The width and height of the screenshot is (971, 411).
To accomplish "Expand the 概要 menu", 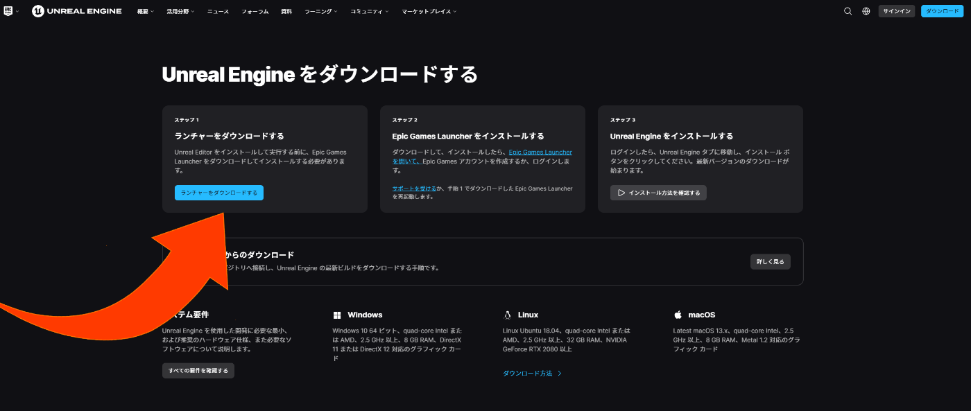I will point(146,12).
